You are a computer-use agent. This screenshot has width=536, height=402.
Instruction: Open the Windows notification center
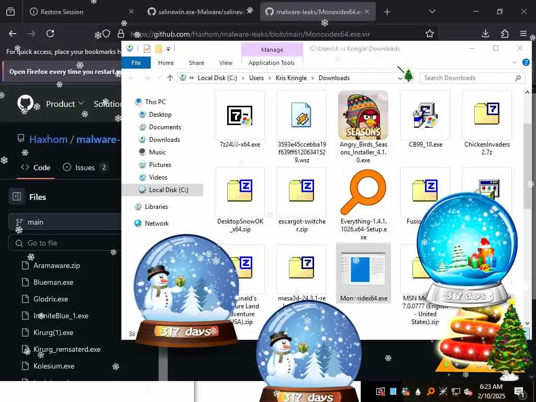pyautogui.click(x=519, y=392)
